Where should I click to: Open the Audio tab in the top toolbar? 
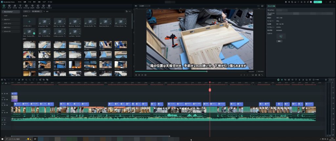click(15, 6)
